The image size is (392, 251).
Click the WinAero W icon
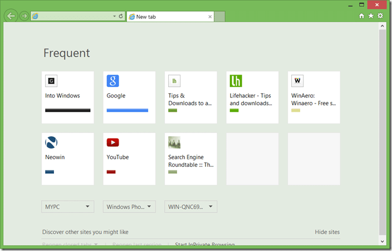297,81
